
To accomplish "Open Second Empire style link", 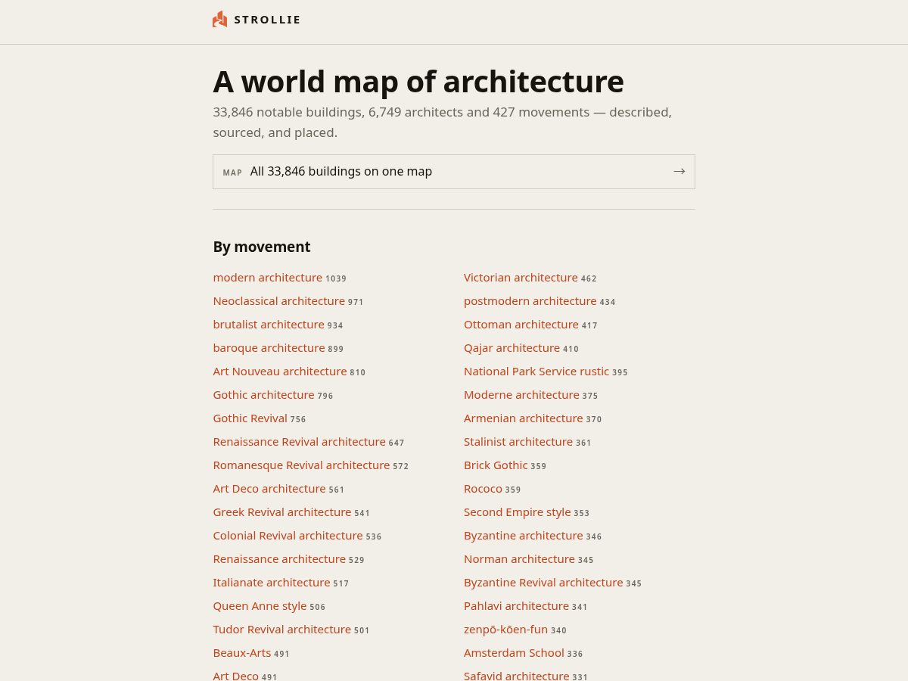I will coord(518,512).
